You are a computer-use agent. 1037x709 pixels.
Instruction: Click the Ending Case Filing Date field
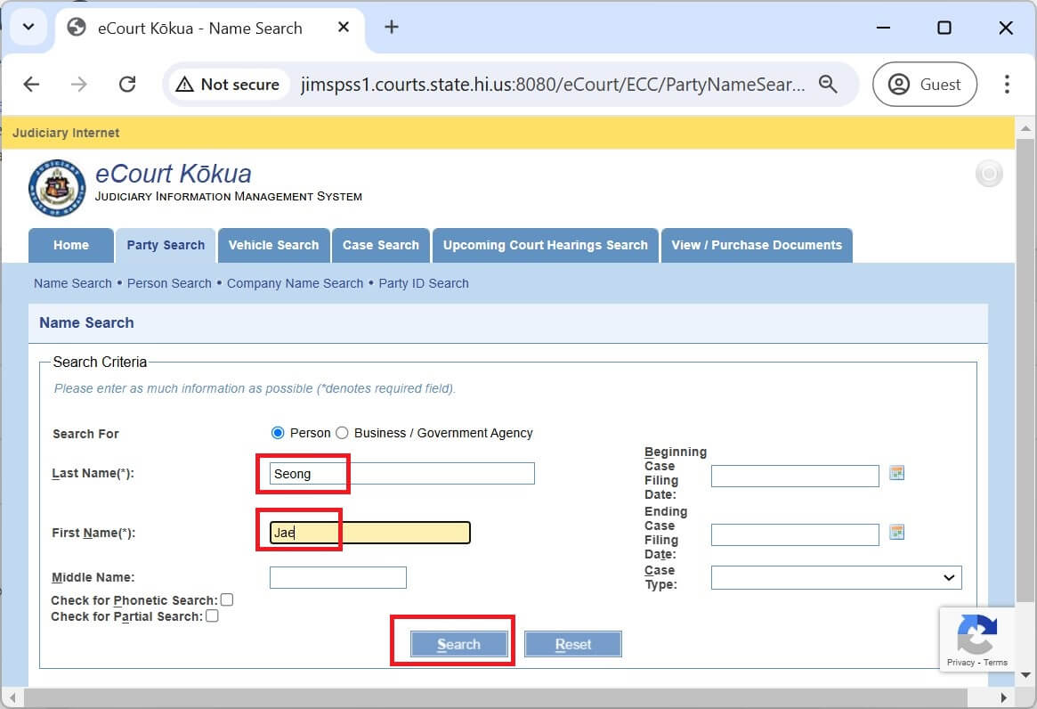pyautogui.click(x=795, y=535)
